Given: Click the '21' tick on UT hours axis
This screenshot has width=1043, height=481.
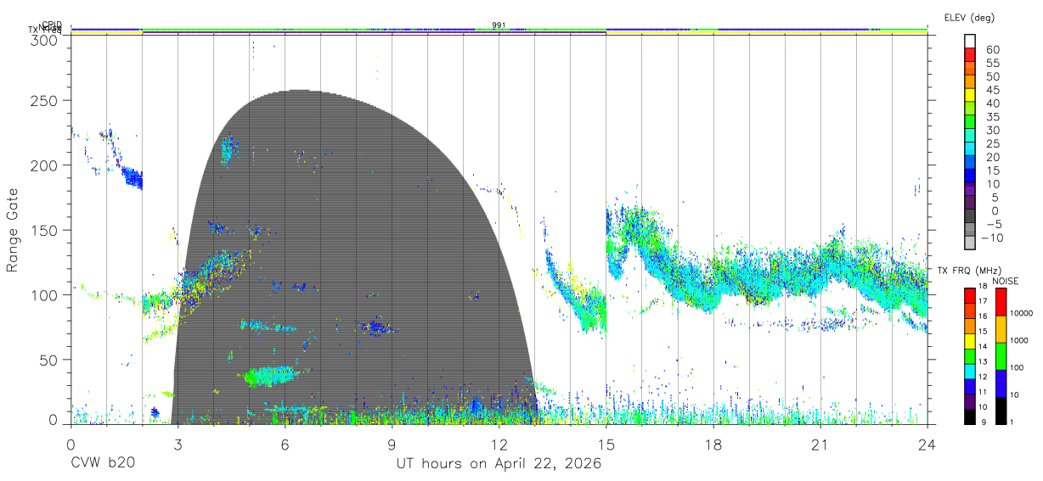Looking at the screenshot, I should coord(820,445).
